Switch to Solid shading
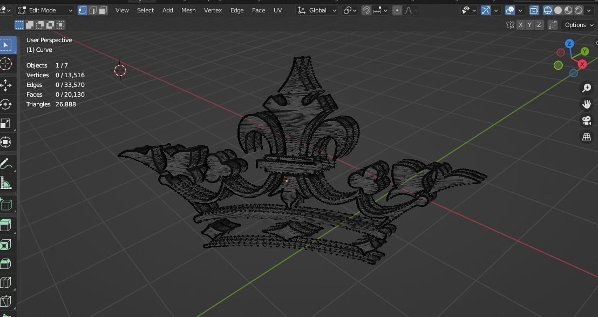This screenshot has width=598, height=317. [558, 10]
